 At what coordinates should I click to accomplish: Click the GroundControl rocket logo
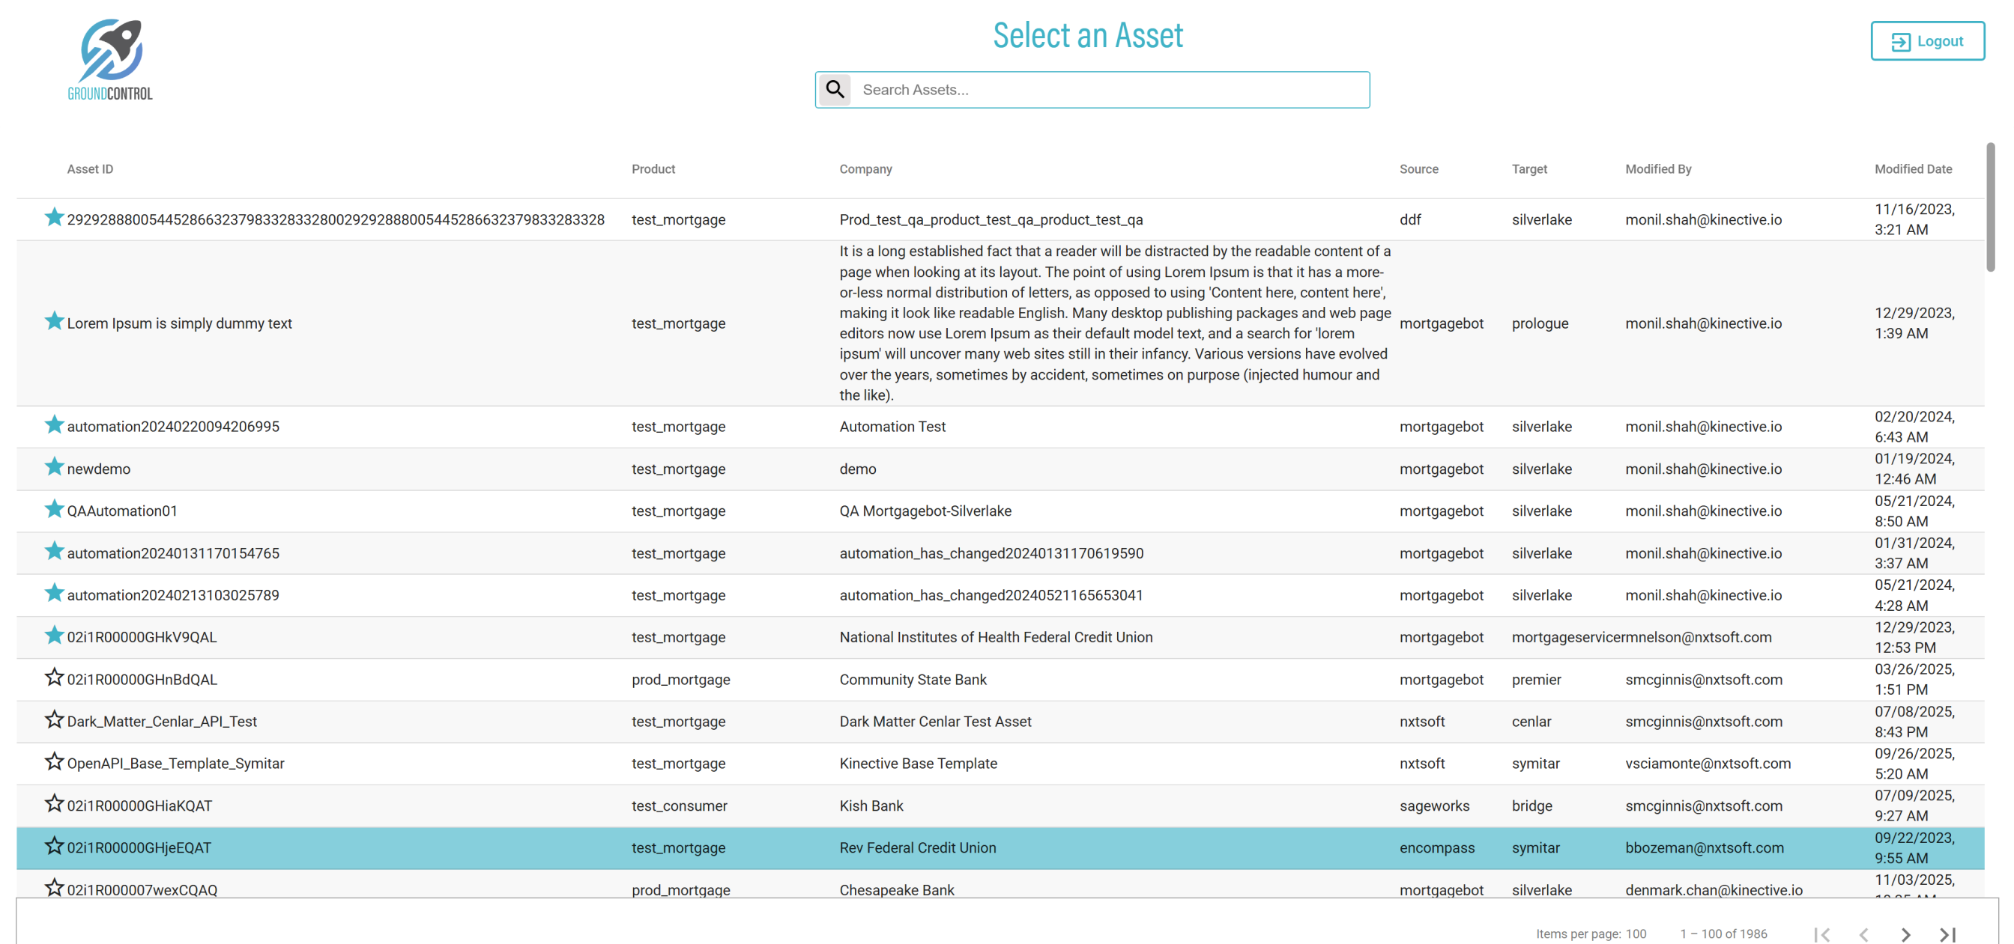[110, 59]
